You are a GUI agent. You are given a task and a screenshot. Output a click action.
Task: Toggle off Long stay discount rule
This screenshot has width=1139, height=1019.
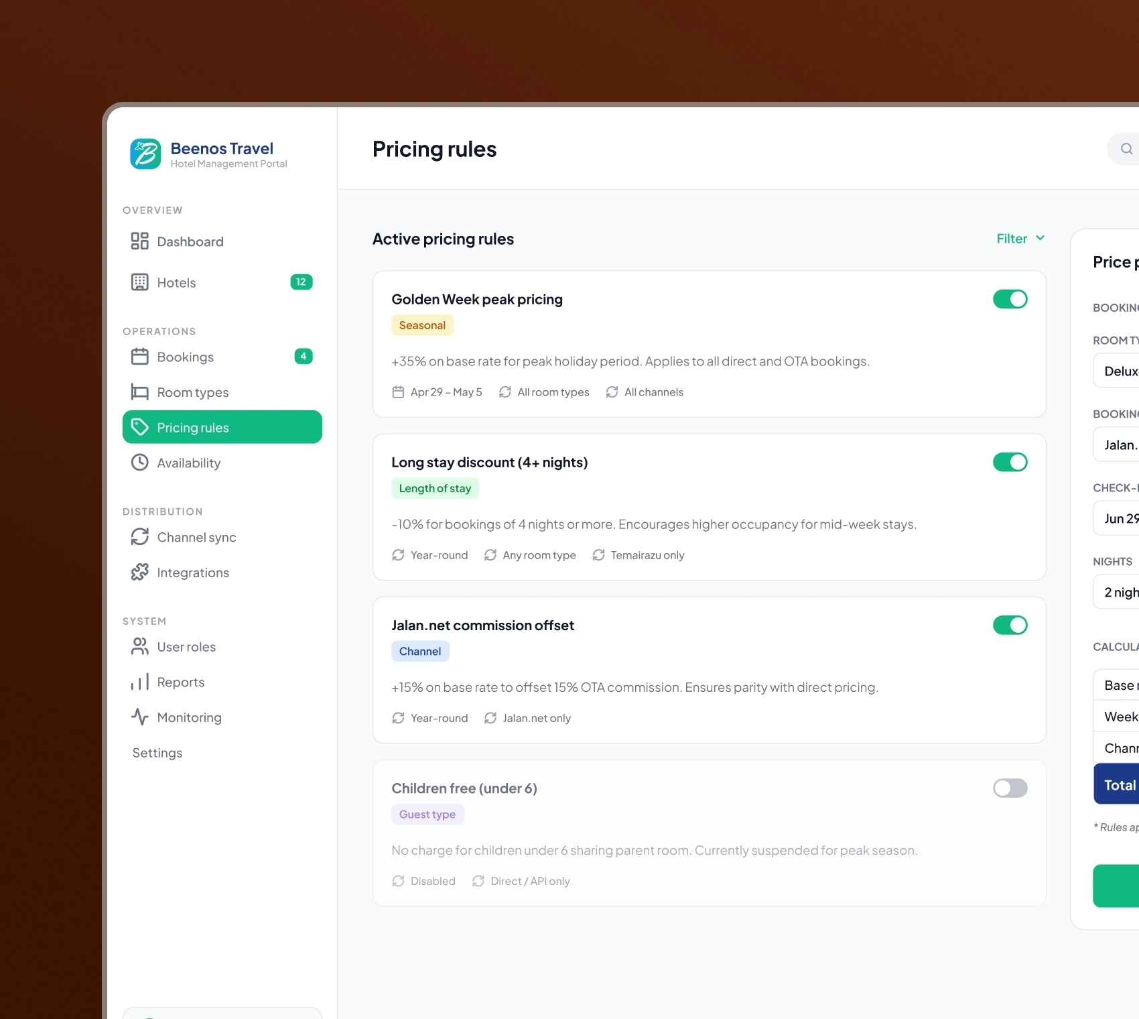pos(1010,462)
